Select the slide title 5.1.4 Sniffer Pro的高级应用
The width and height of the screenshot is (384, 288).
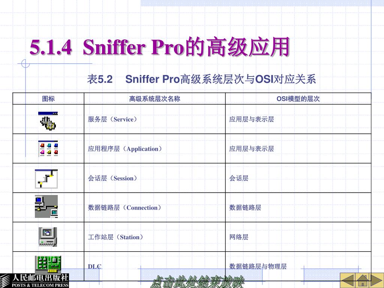tap(160, 46)
